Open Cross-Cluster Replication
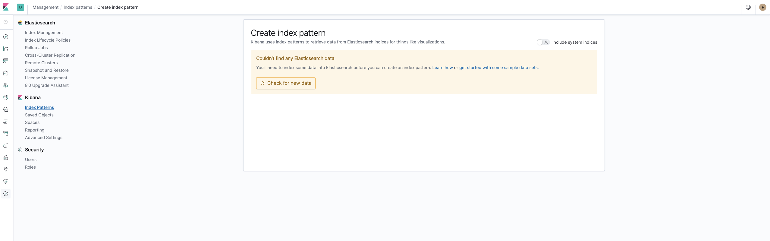Viewport: 770px width, 241px height. [50, 55]
